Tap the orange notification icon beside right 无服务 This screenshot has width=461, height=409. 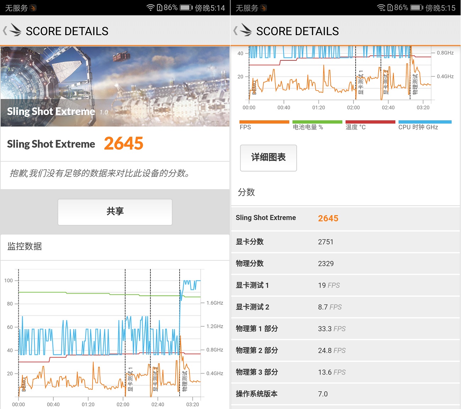[264, 8]
